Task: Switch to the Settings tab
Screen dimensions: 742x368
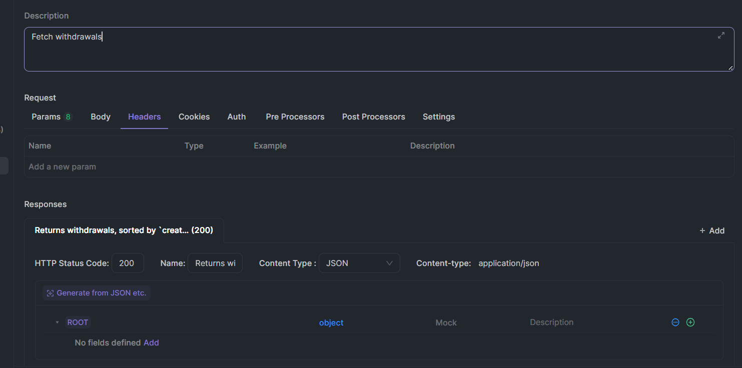Action: (x=439, y=116)
